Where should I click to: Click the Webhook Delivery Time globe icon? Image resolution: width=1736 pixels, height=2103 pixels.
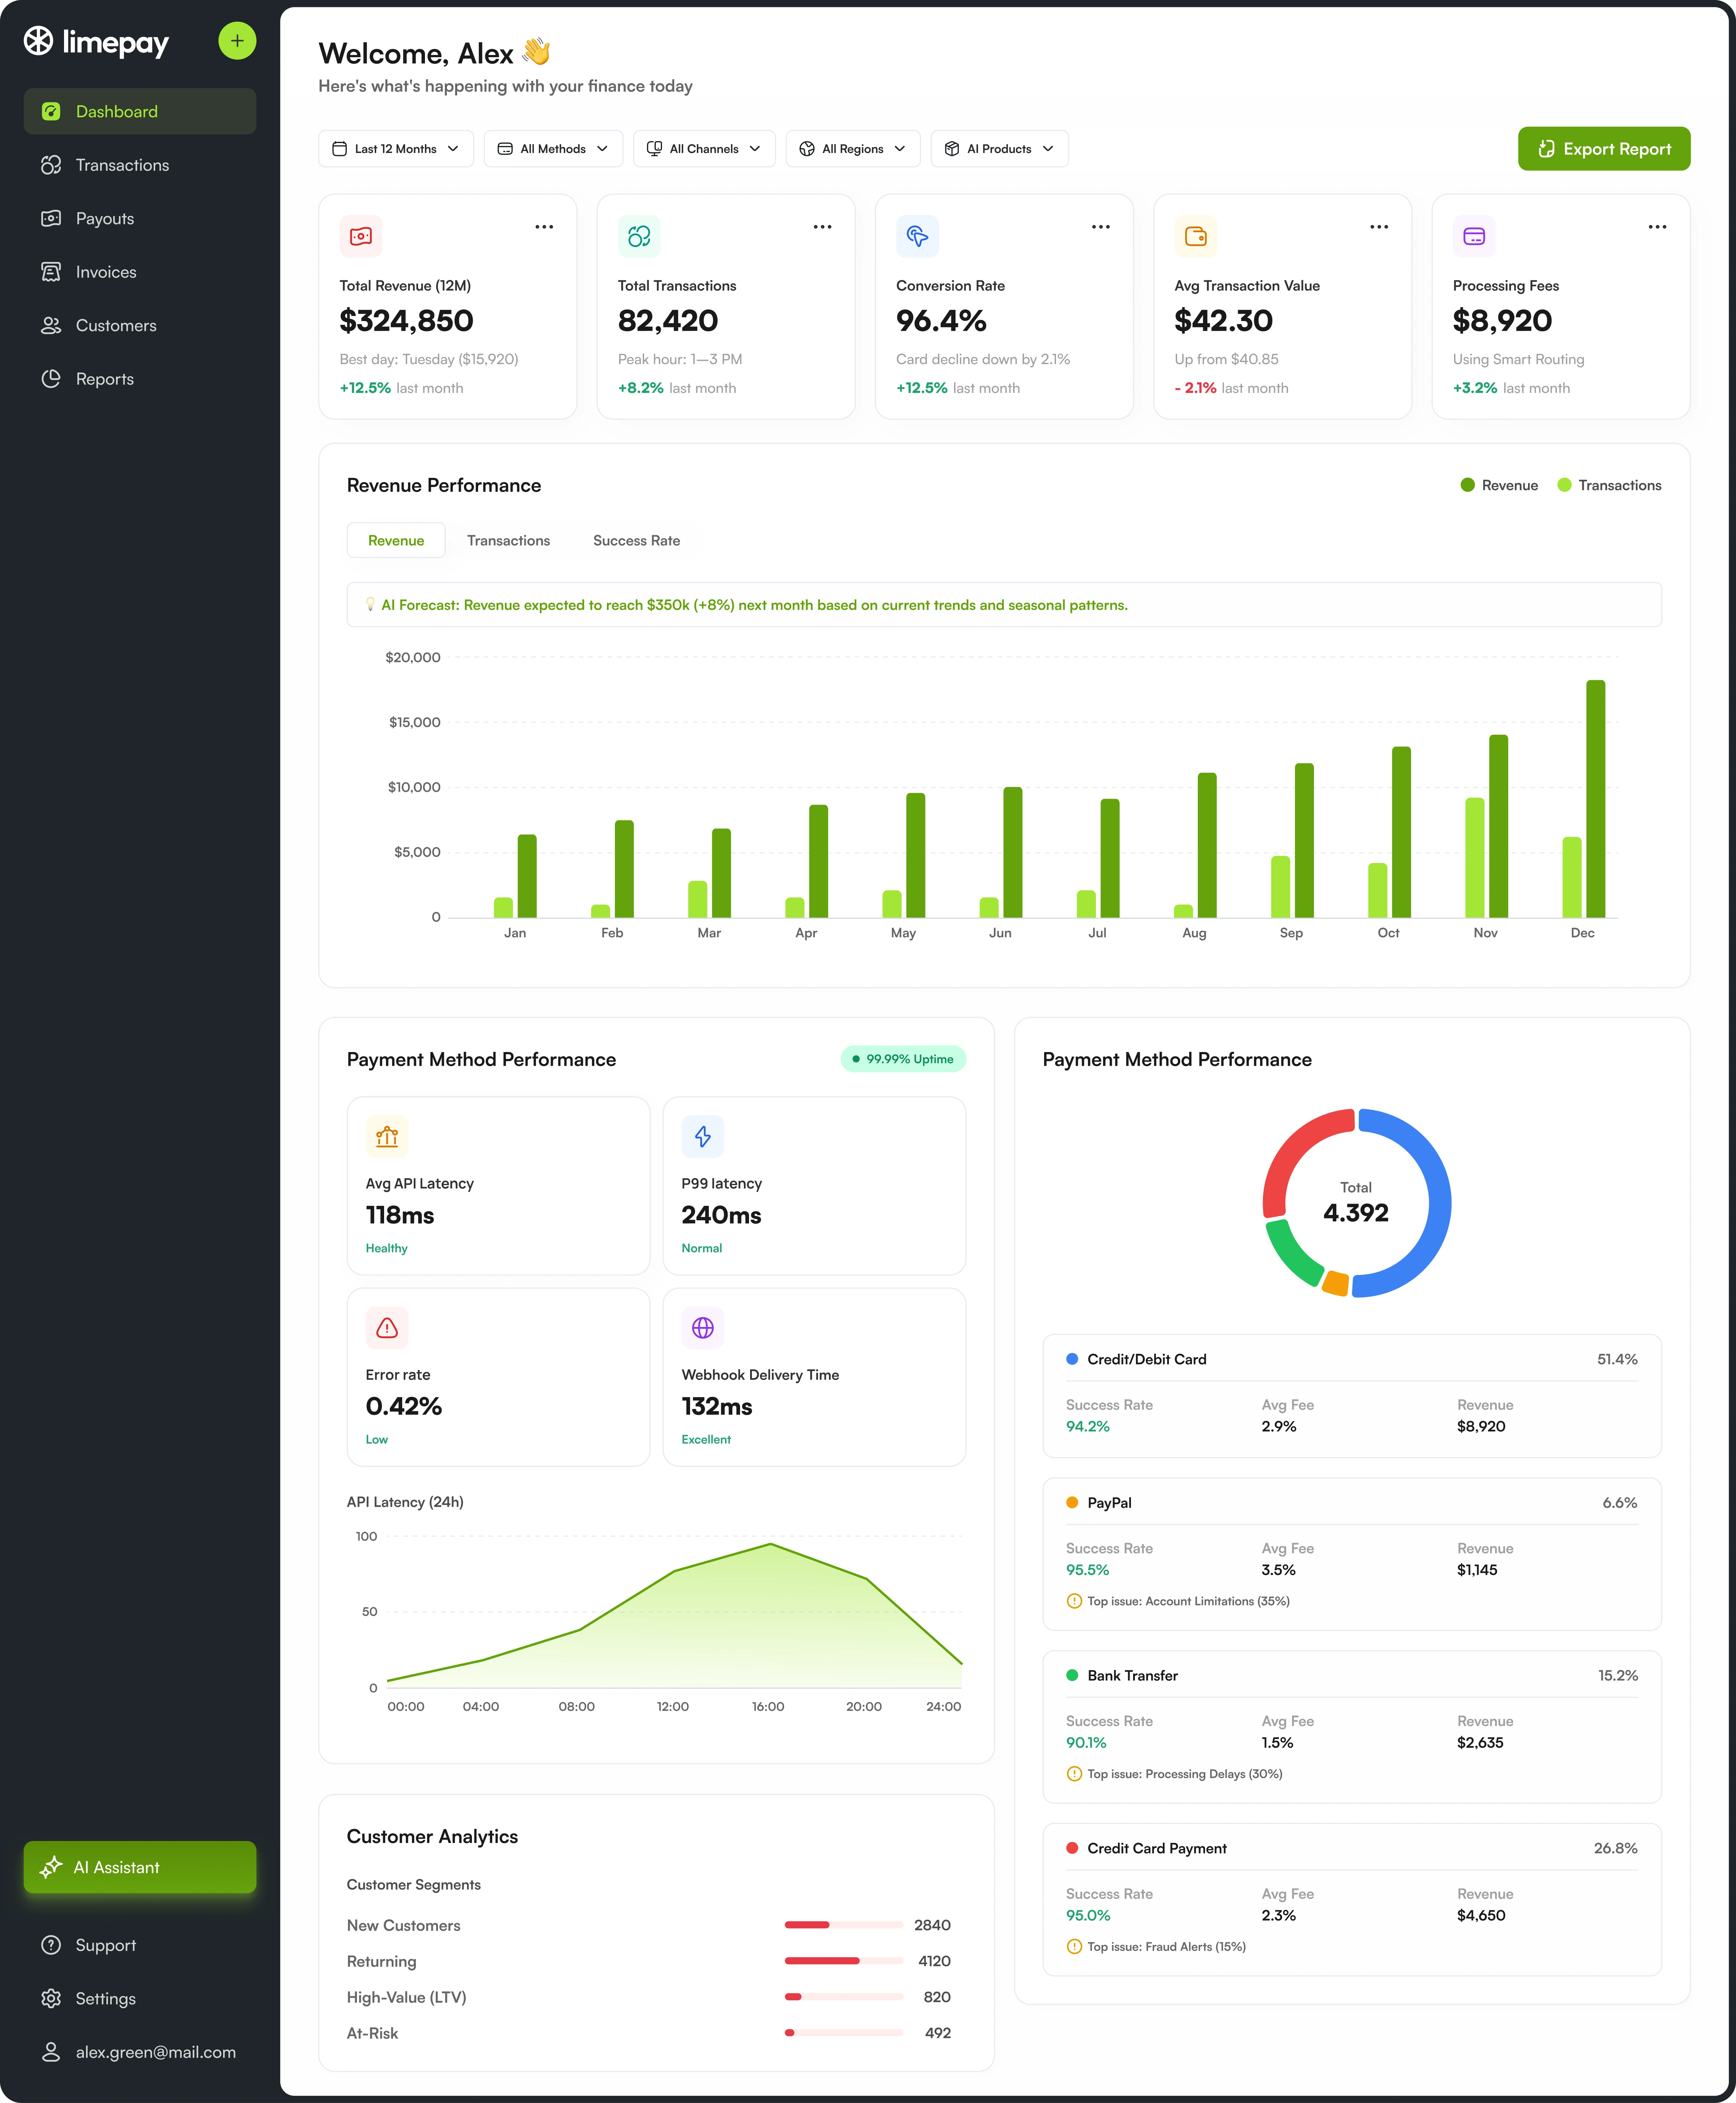pos(703,1328)
